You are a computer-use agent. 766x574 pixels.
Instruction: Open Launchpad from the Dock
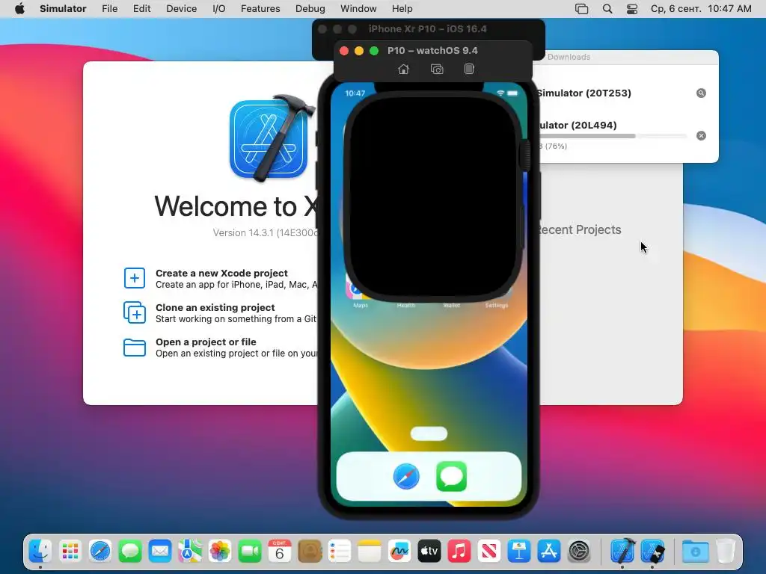coord(70,552)
